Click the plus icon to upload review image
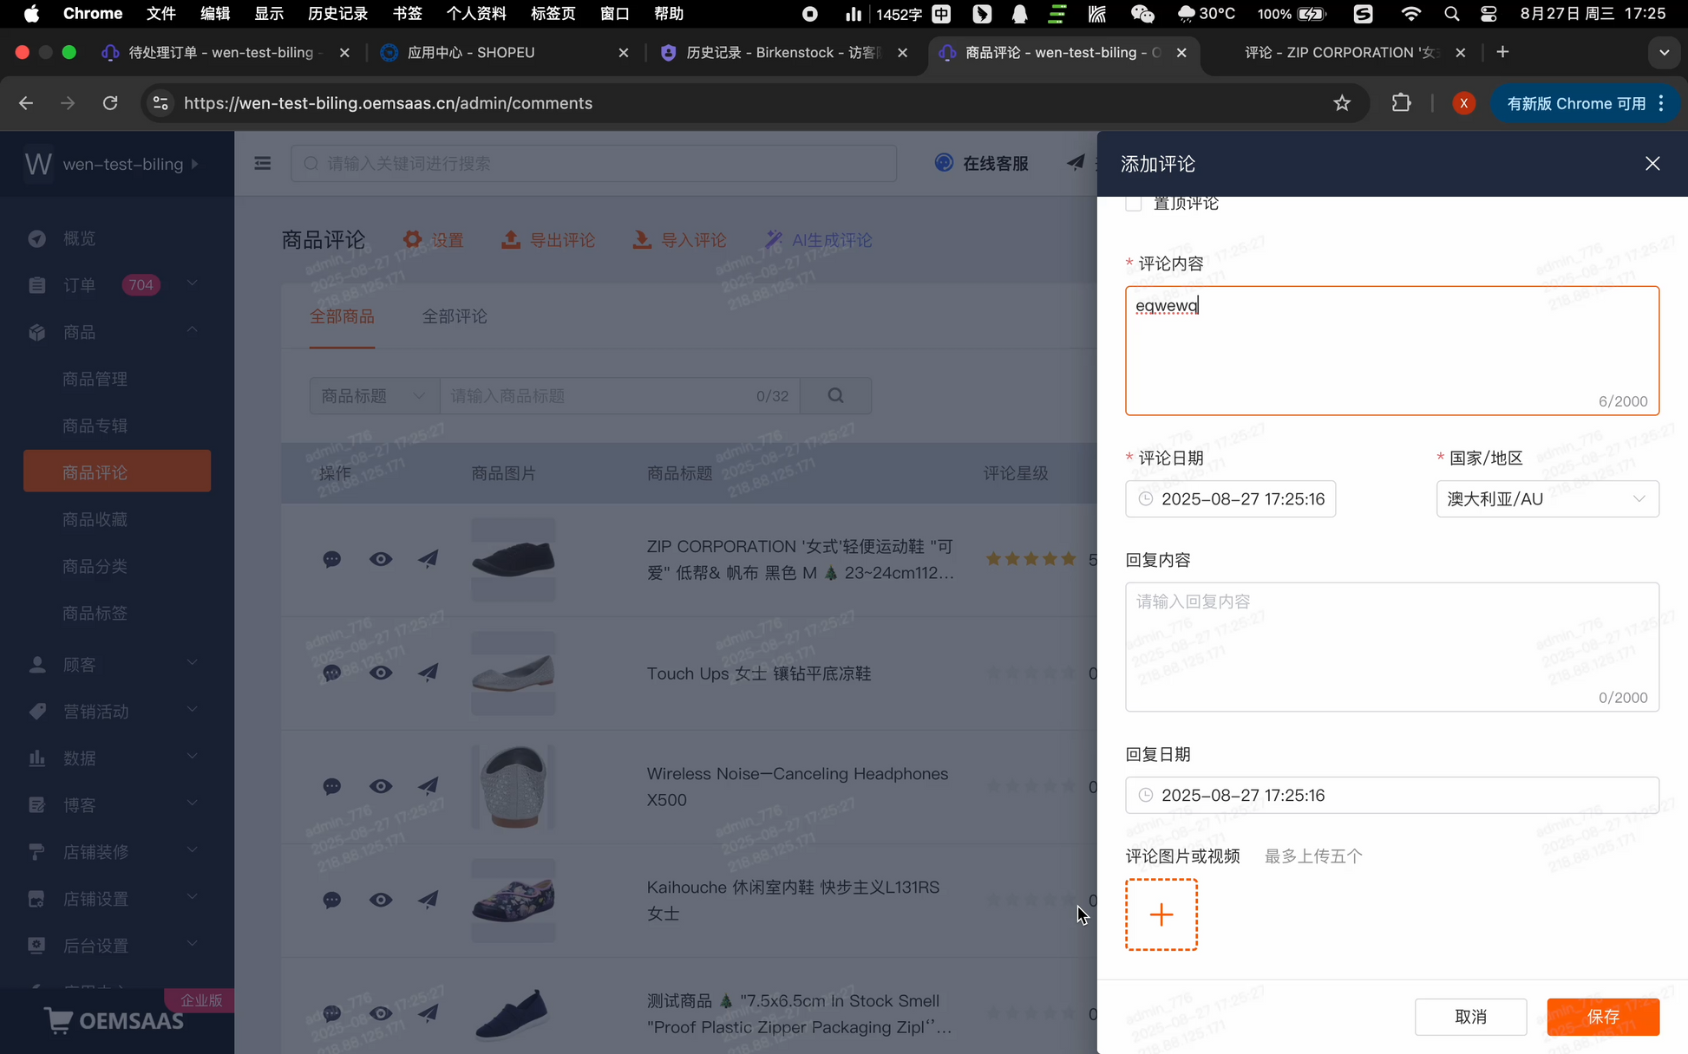The height and width of the screenshot is (1054, 1688). [1161, 914]
